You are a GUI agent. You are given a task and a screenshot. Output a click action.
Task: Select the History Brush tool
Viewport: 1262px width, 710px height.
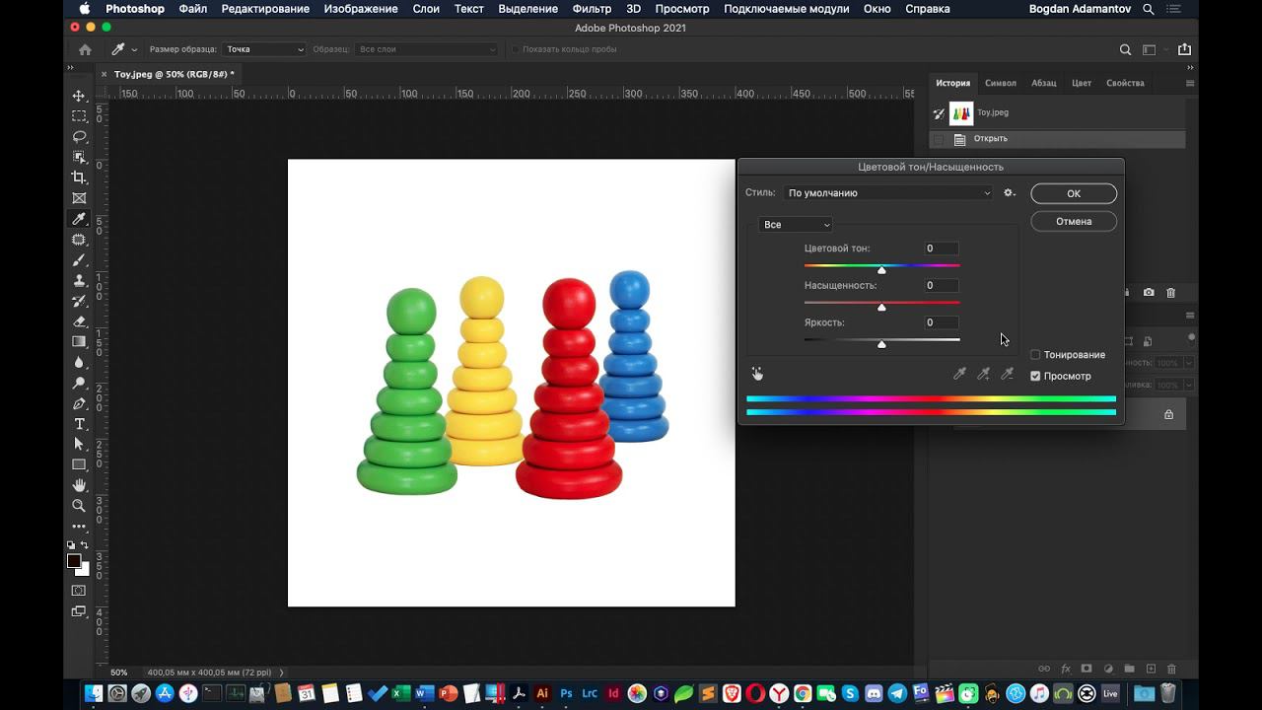click(x=79, y=301)
